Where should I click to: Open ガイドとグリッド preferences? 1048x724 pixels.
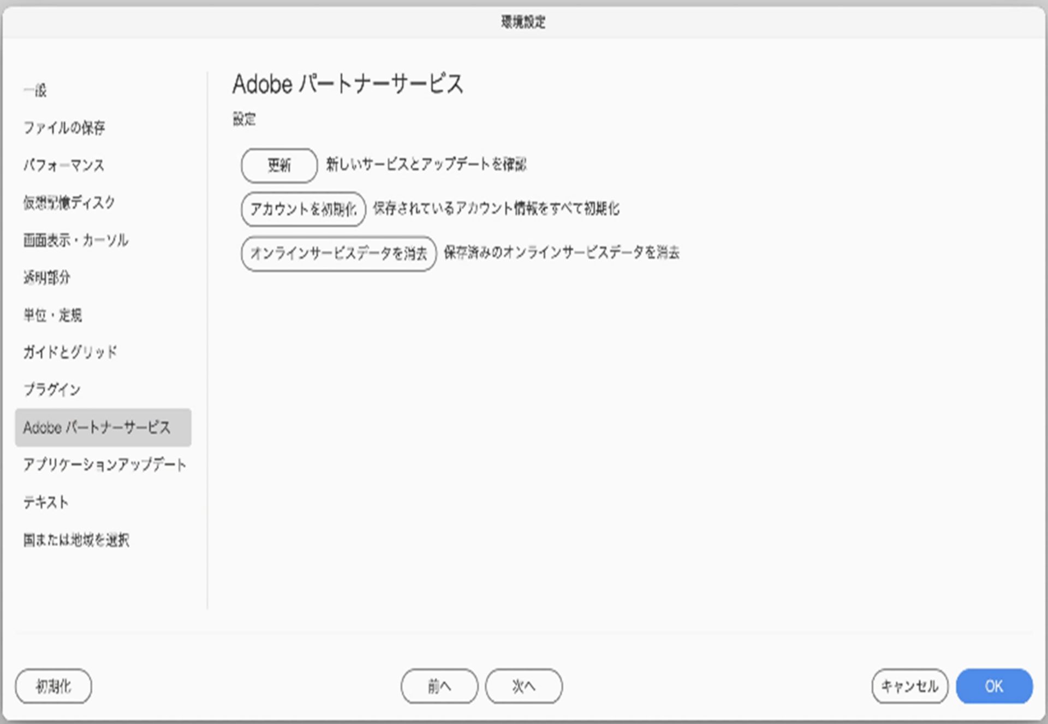pyautogui.click(x=70, y=352)
